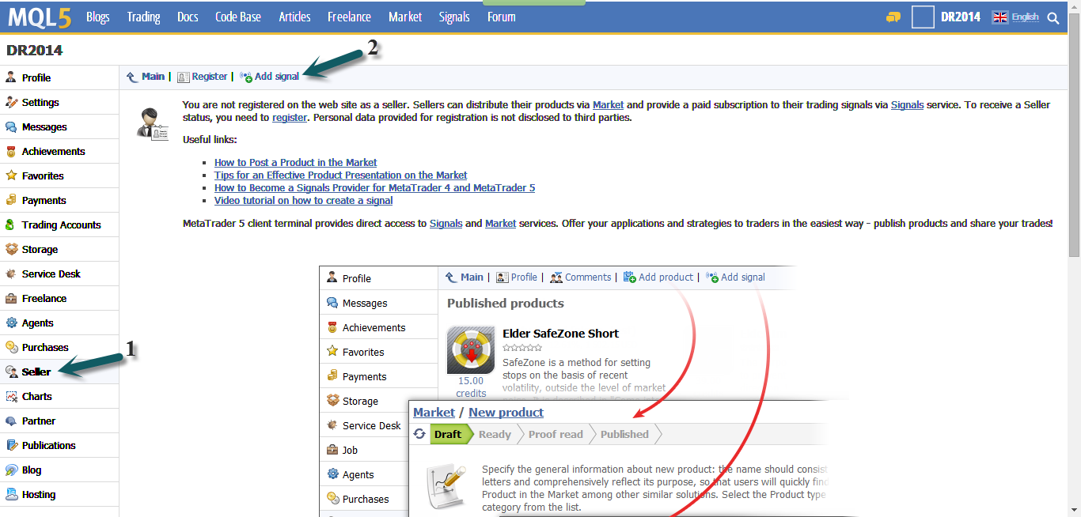1081x517 pixels.
Task: Click the DR2014 page heading
Action: click(35, 51)
